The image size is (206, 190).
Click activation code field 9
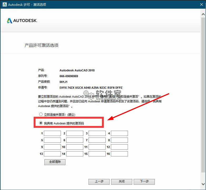[x=53, y=147]
